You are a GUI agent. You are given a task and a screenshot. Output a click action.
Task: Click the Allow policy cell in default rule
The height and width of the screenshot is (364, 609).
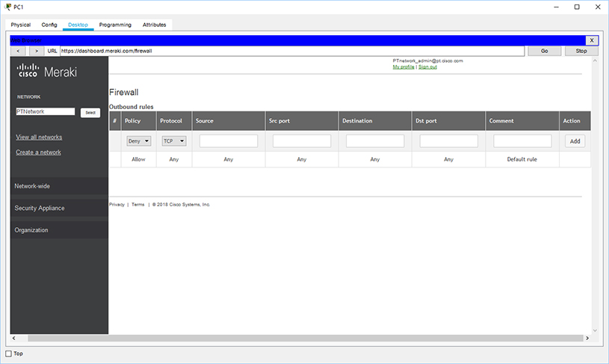point(138,159)
